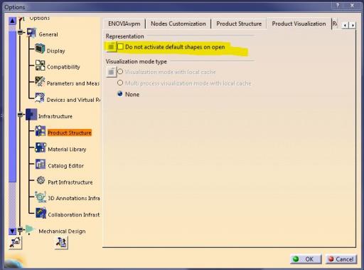Click the Display icon in tree
The image size is (364, 270).
point(40,48)
